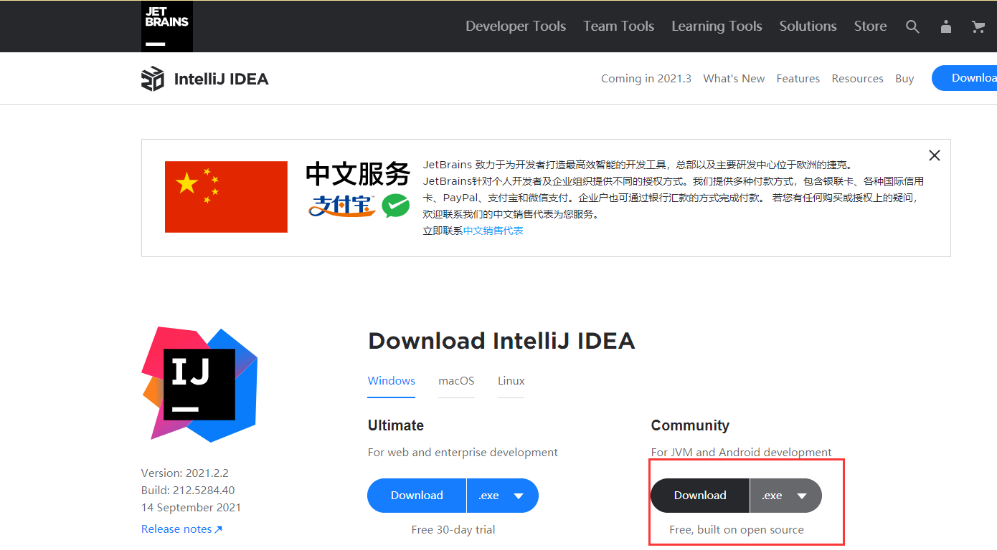The width and height of the screenshot is (997, 550).
Task: Open Developer Tools menu
Action: [x=516, y=26]
